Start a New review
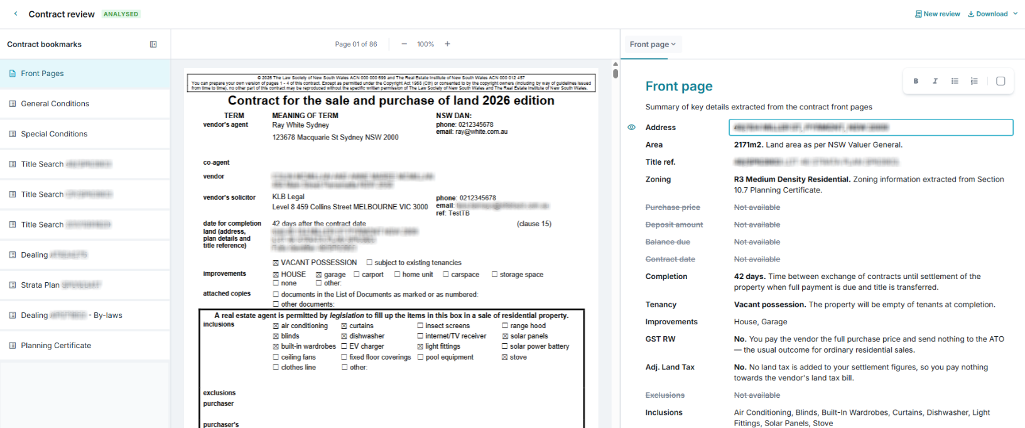Screen dimensions: 1025x428 938,14
